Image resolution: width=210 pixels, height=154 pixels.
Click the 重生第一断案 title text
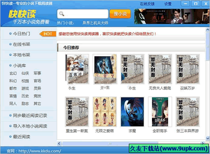tap(77, 131)
